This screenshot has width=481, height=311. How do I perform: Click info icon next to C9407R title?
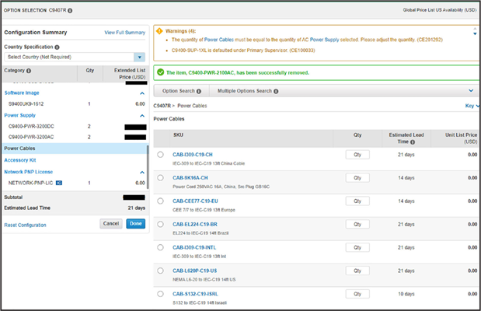(70, 10)
